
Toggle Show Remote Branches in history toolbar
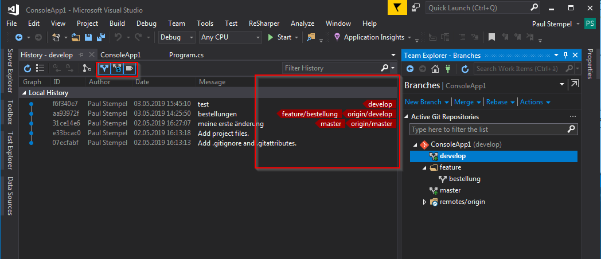point(117,68)
